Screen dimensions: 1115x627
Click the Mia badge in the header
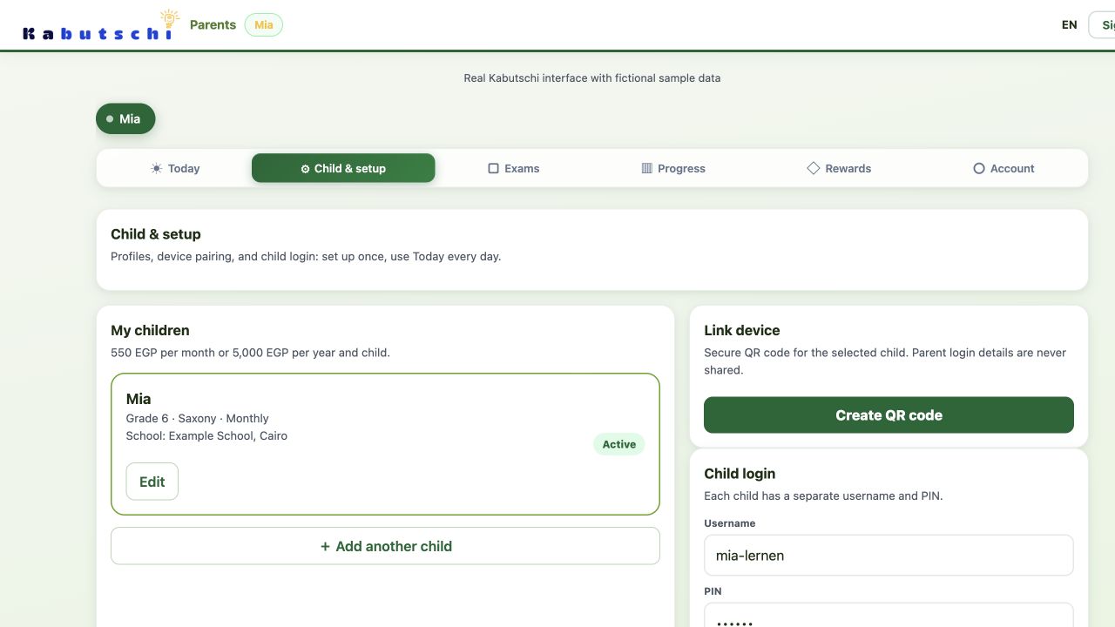point(264,25)
